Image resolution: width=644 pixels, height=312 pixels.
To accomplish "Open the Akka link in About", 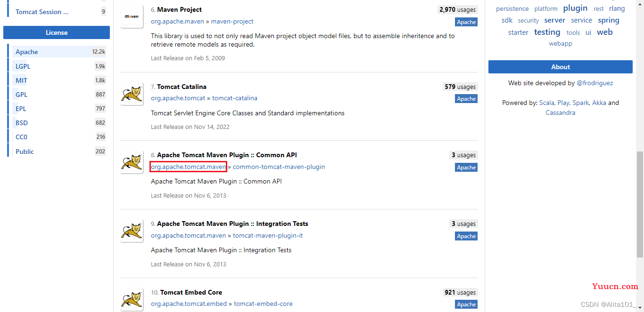I will click(599, 103).
